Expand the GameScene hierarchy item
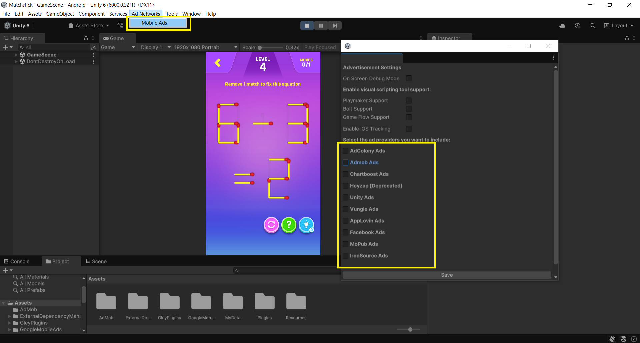This screenshot has width=640, height=343. [x=16, y=55]
